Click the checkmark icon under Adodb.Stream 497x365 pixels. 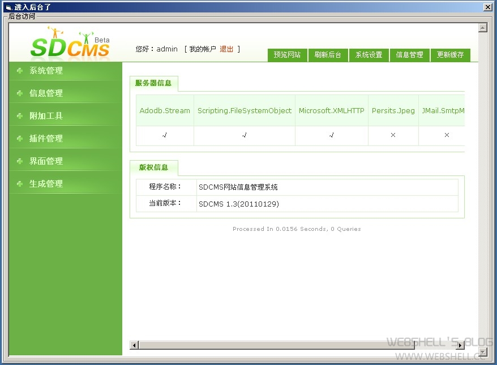164,135
